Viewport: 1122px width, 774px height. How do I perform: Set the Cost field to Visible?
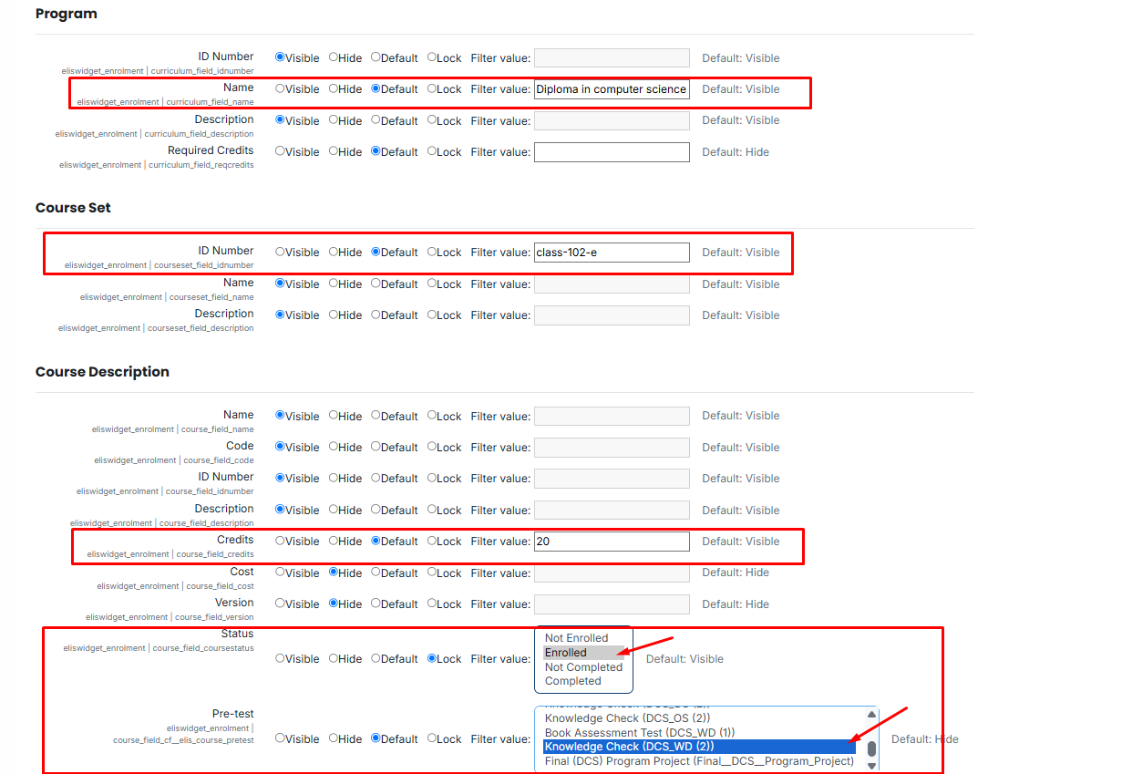[280, 573]
